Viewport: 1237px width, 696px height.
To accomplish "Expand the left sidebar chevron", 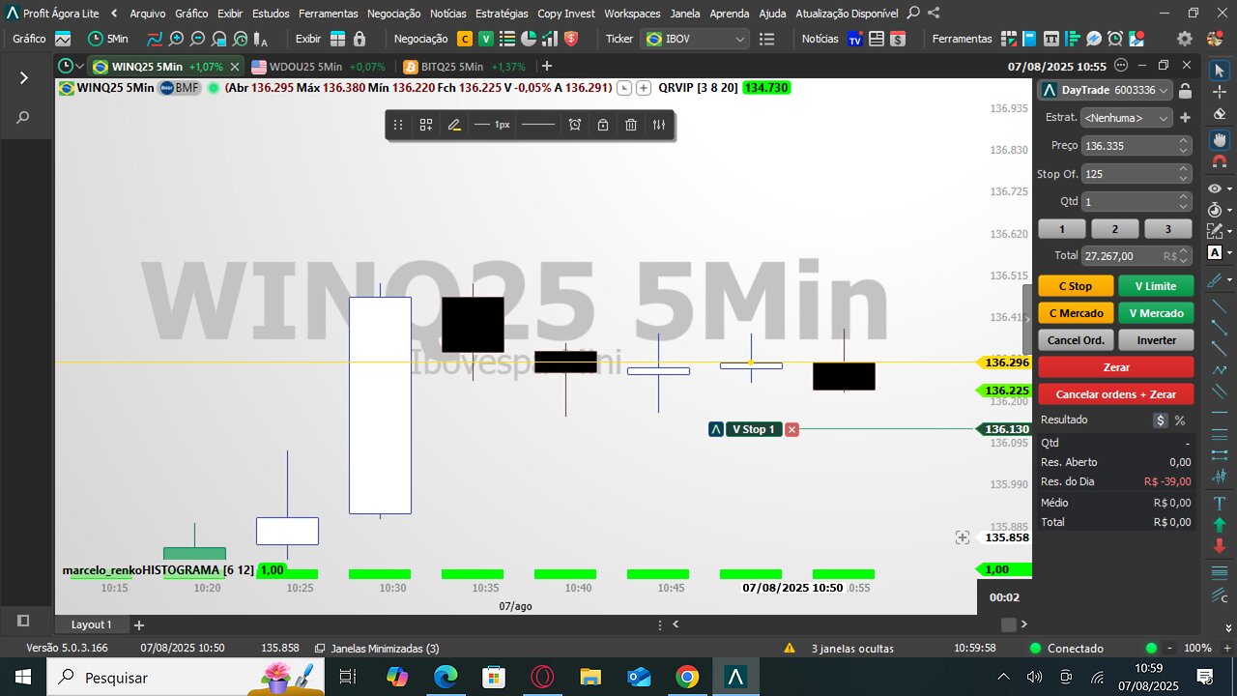I will click(x=23, y=77).
